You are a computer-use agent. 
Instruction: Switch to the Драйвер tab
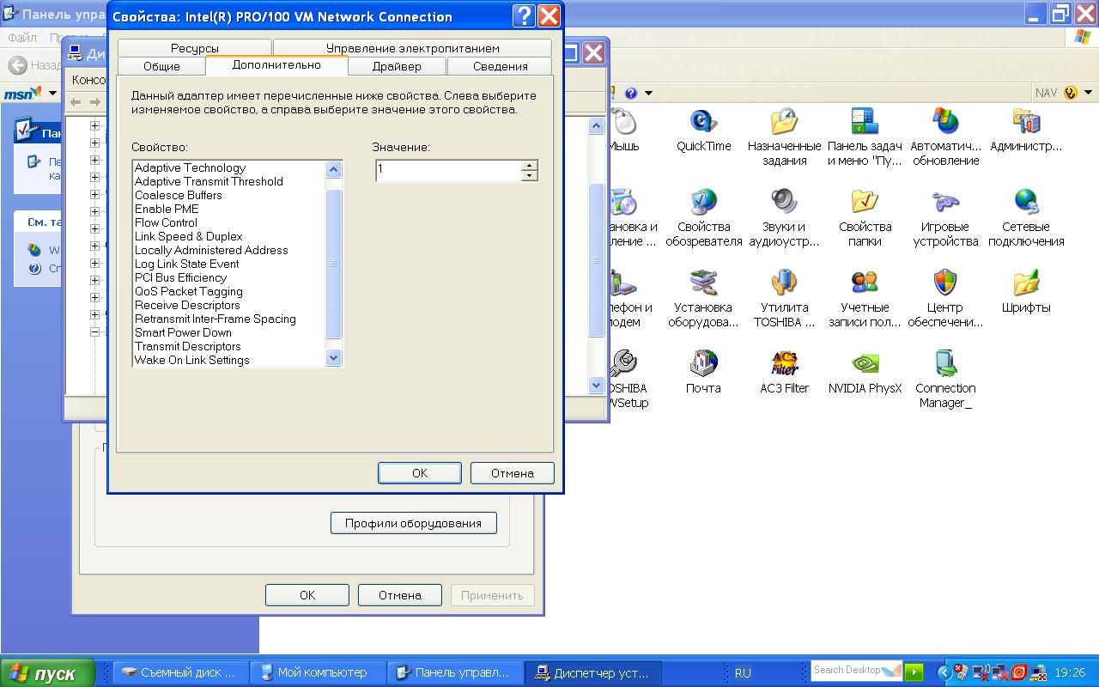(397, 66)
